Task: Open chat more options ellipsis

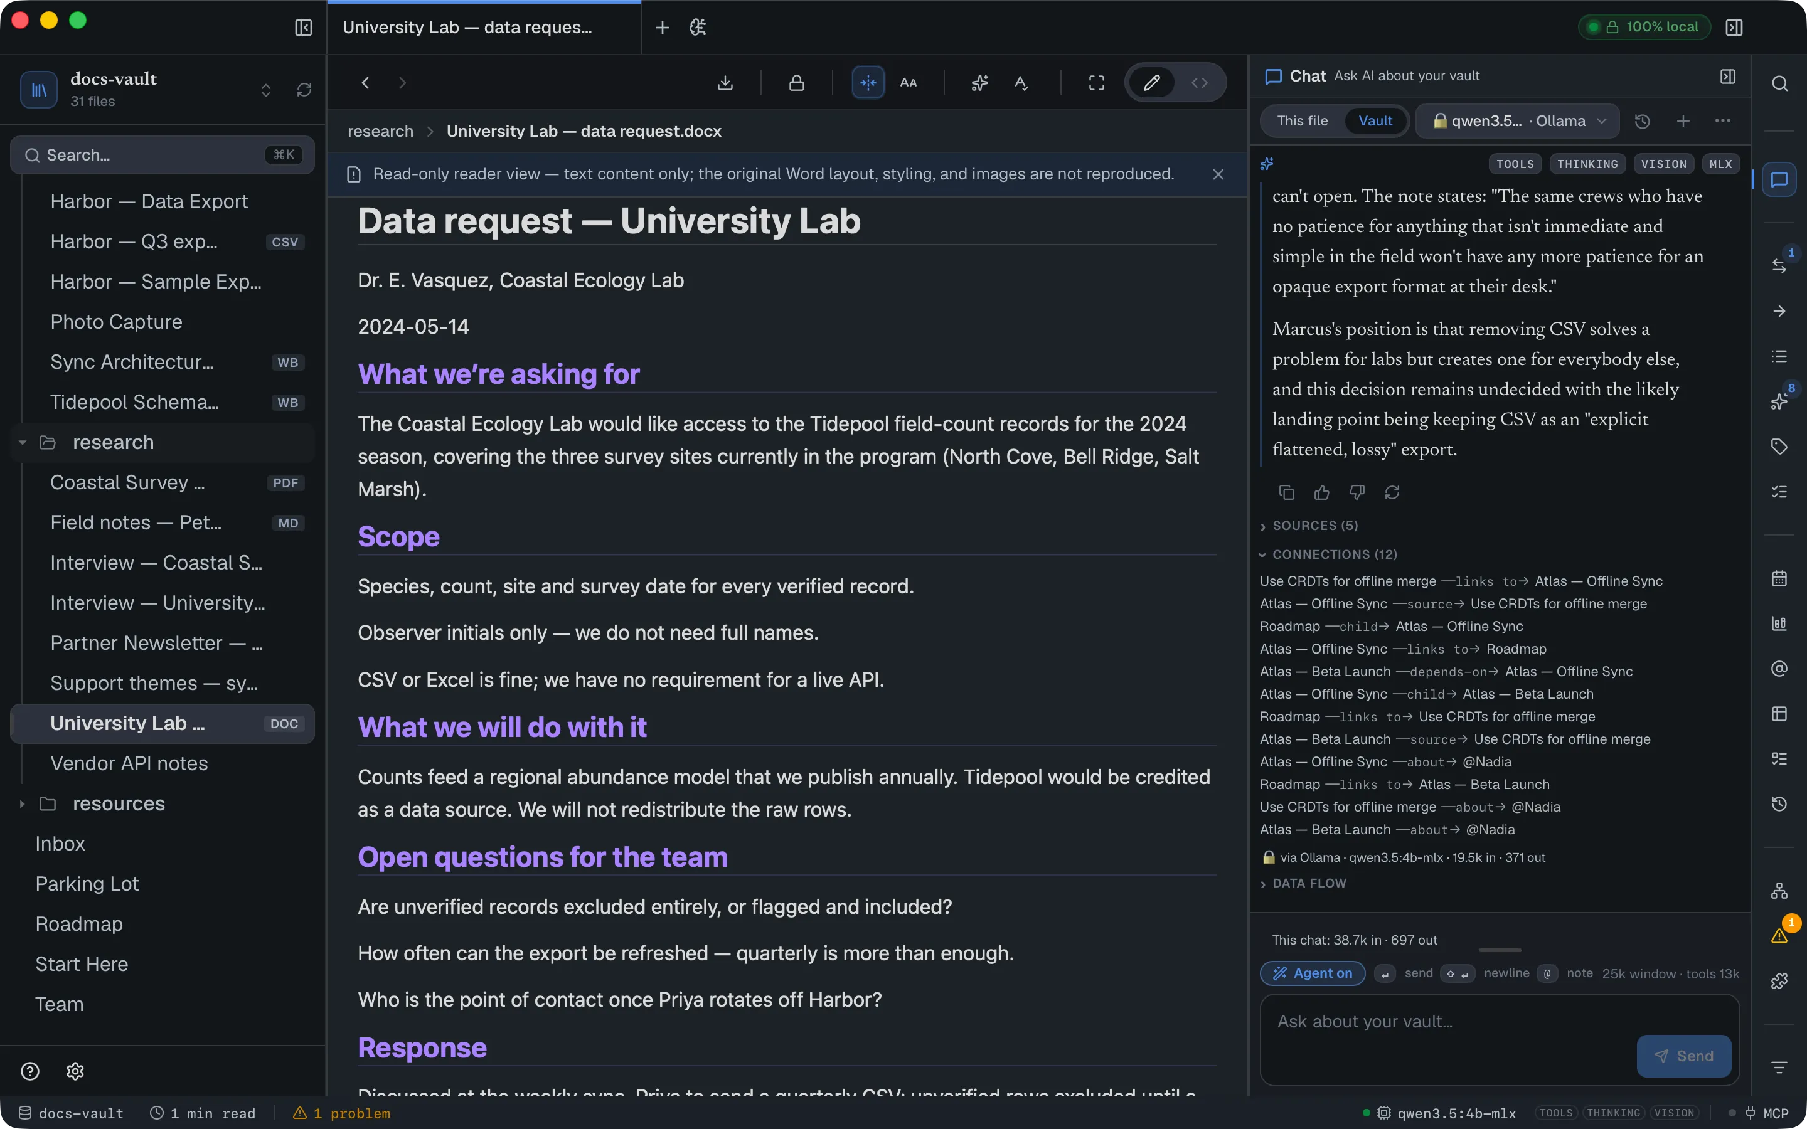Action: 1723,121
